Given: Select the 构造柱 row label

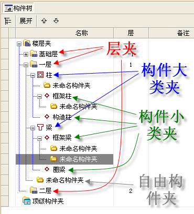Looking at the screenshot, I should (62, 117).
